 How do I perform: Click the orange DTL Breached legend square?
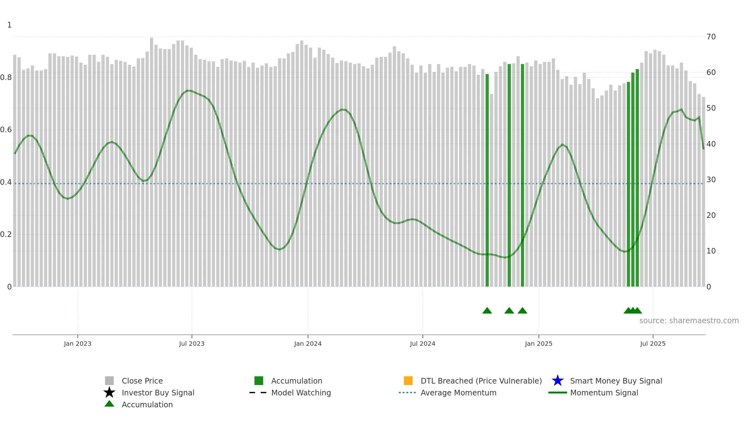point(408,381)
